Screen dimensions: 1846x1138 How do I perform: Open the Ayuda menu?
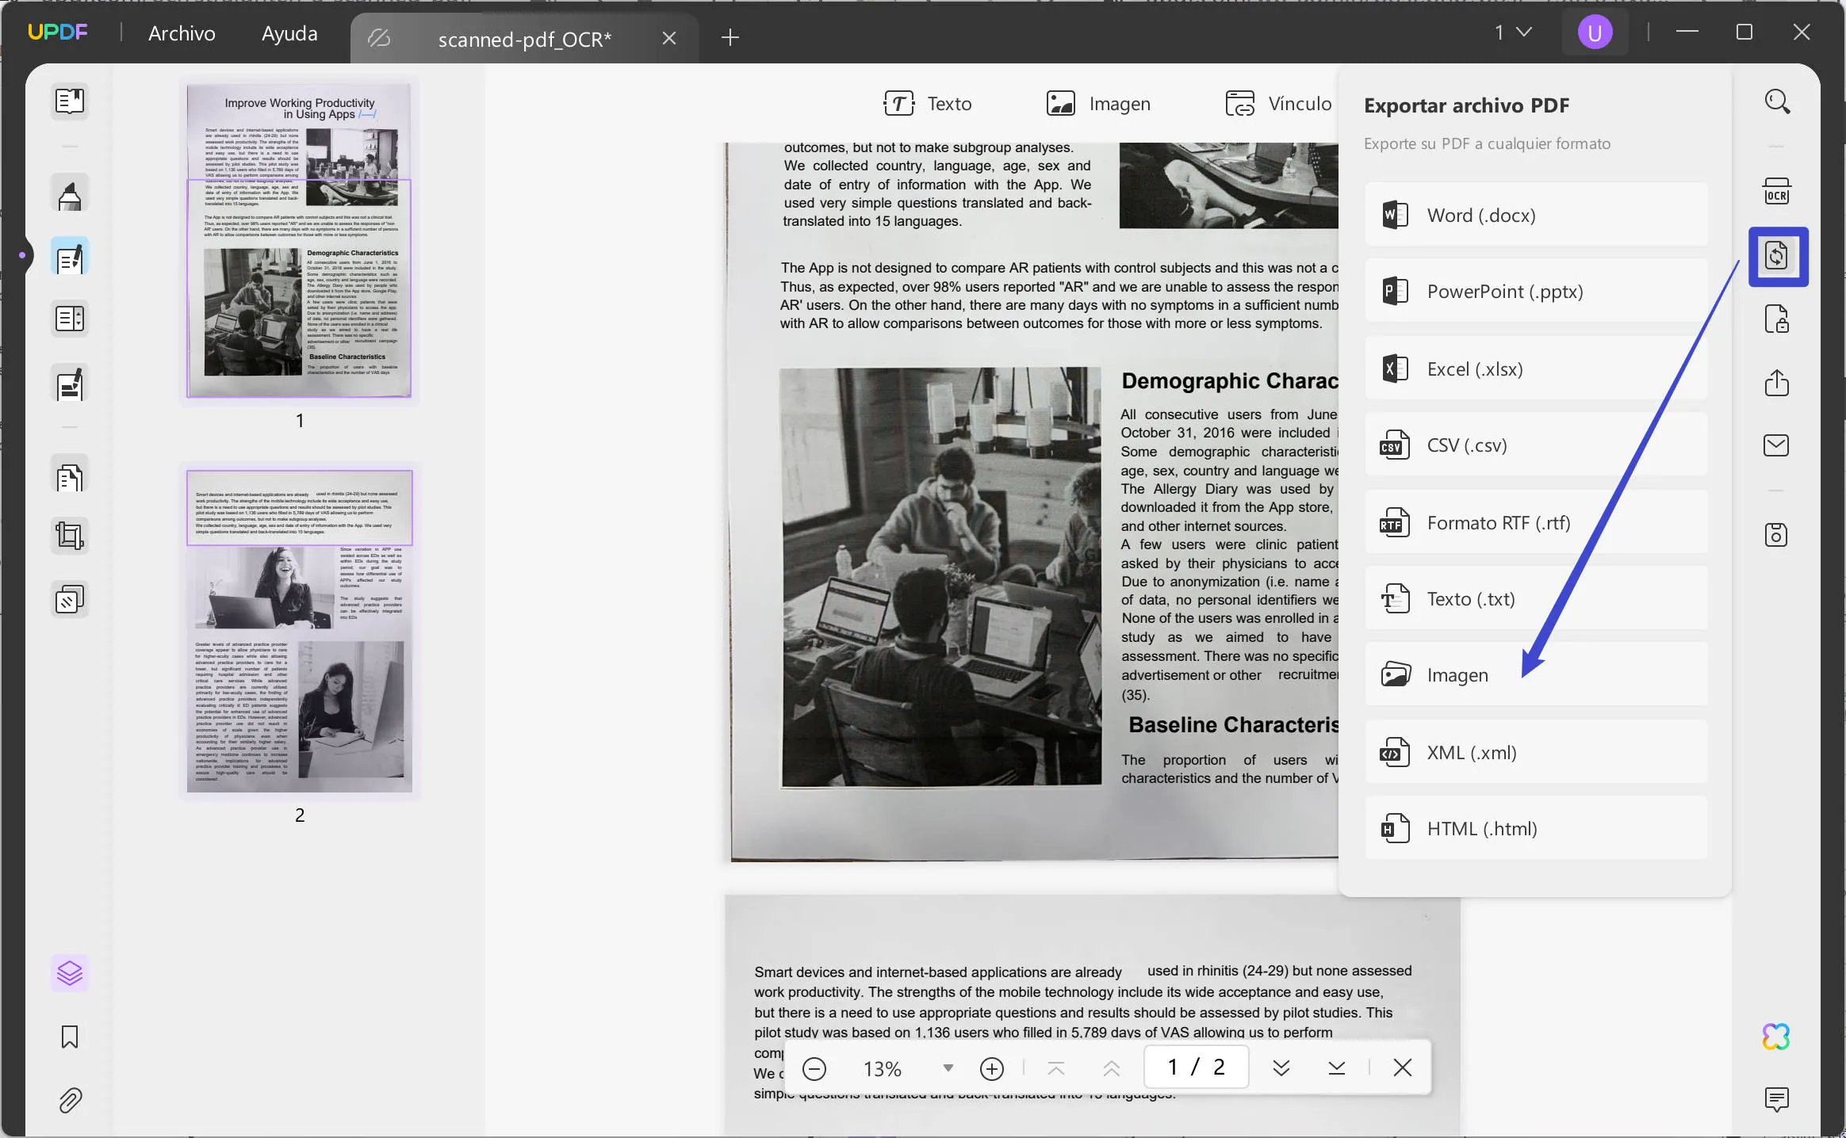coord(289,33)
